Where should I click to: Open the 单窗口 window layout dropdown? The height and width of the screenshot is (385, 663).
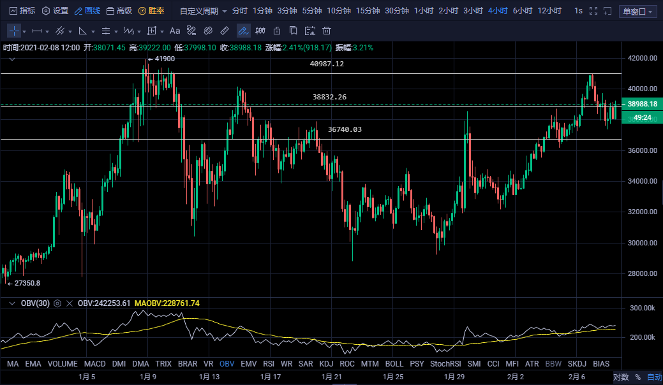pos(638,11)
